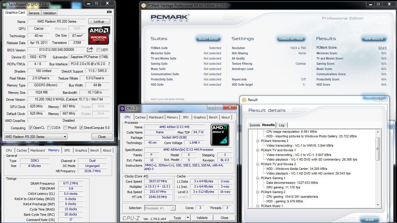397x223 pixels.
Task: Collapse the PCMark Music 1 tree node
Action: coord(258,206)
